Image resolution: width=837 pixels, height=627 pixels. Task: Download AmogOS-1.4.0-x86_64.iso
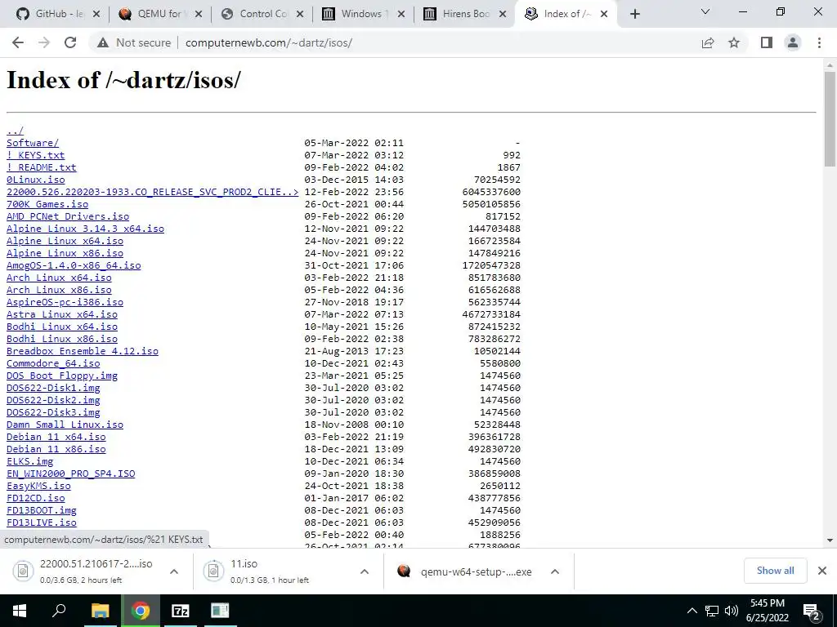click(74, 265)
